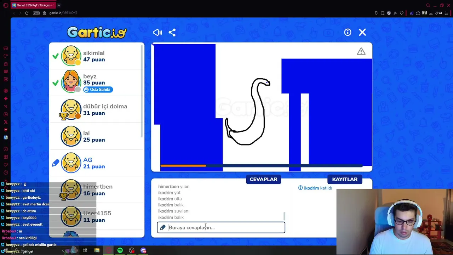The height and width of the screenshot is (255, 453).
Task: Select the avatar of 'dübür içi dolma'
Action: pyautogui.click(x=71, y=109)
